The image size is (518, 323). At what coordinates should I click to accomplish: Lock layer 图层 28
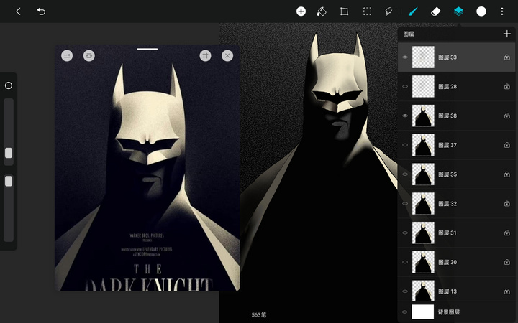click(x=506, y=87)
